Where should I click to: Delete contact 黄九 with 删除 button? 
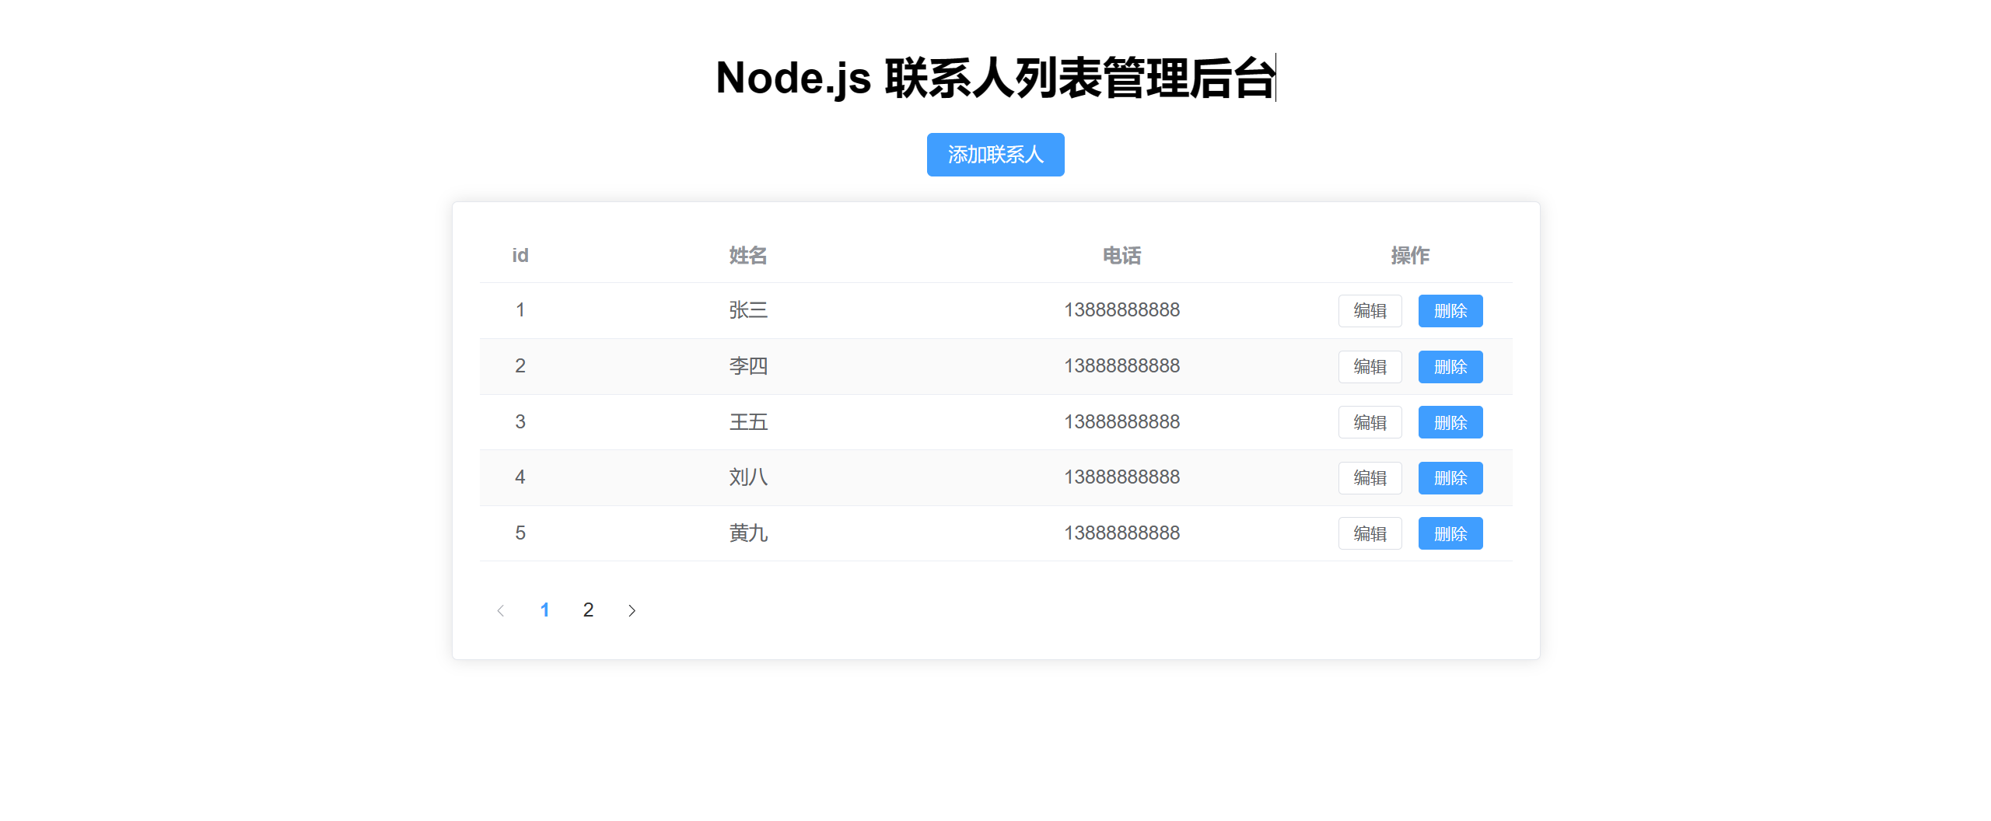click(1450, 533)
